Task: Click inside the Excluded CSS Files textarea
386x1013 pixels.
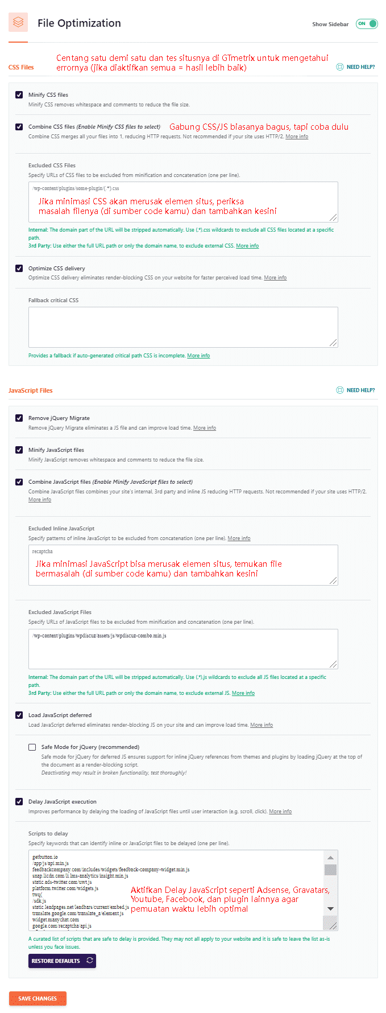Action: (x=183, y=202)
